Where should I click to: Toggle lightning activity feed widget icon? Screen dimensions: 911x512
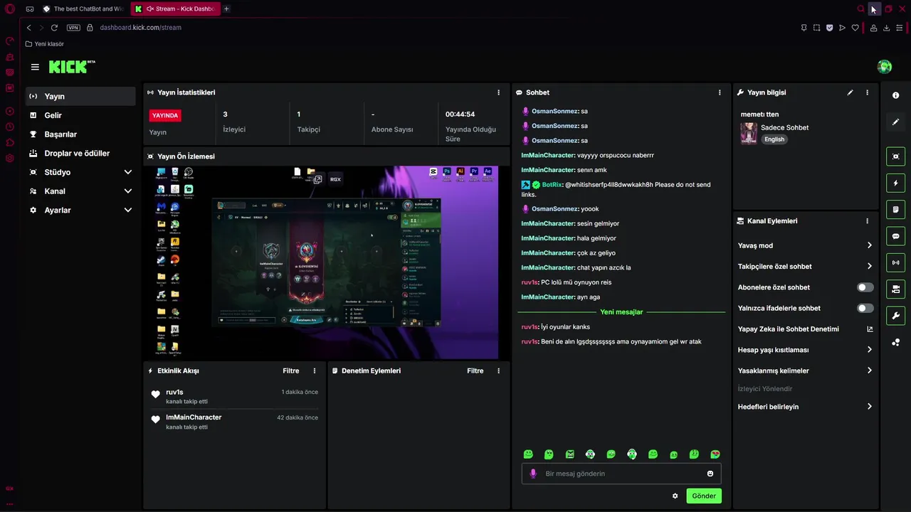click(x=895, y=183)
